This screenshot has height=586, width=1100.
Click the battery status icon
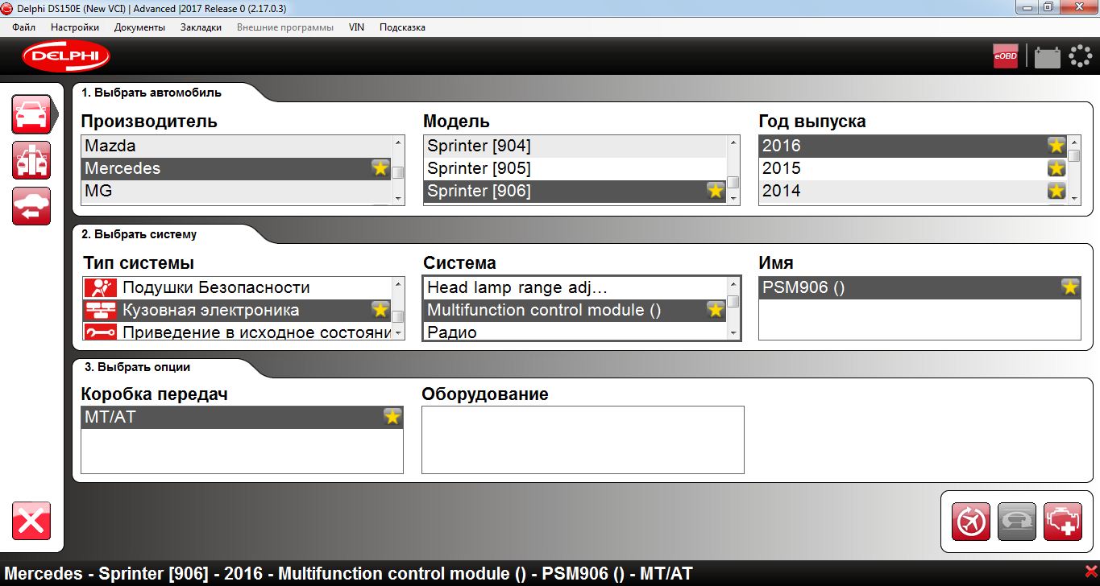pyautogui.click(x=1047, y=57)
